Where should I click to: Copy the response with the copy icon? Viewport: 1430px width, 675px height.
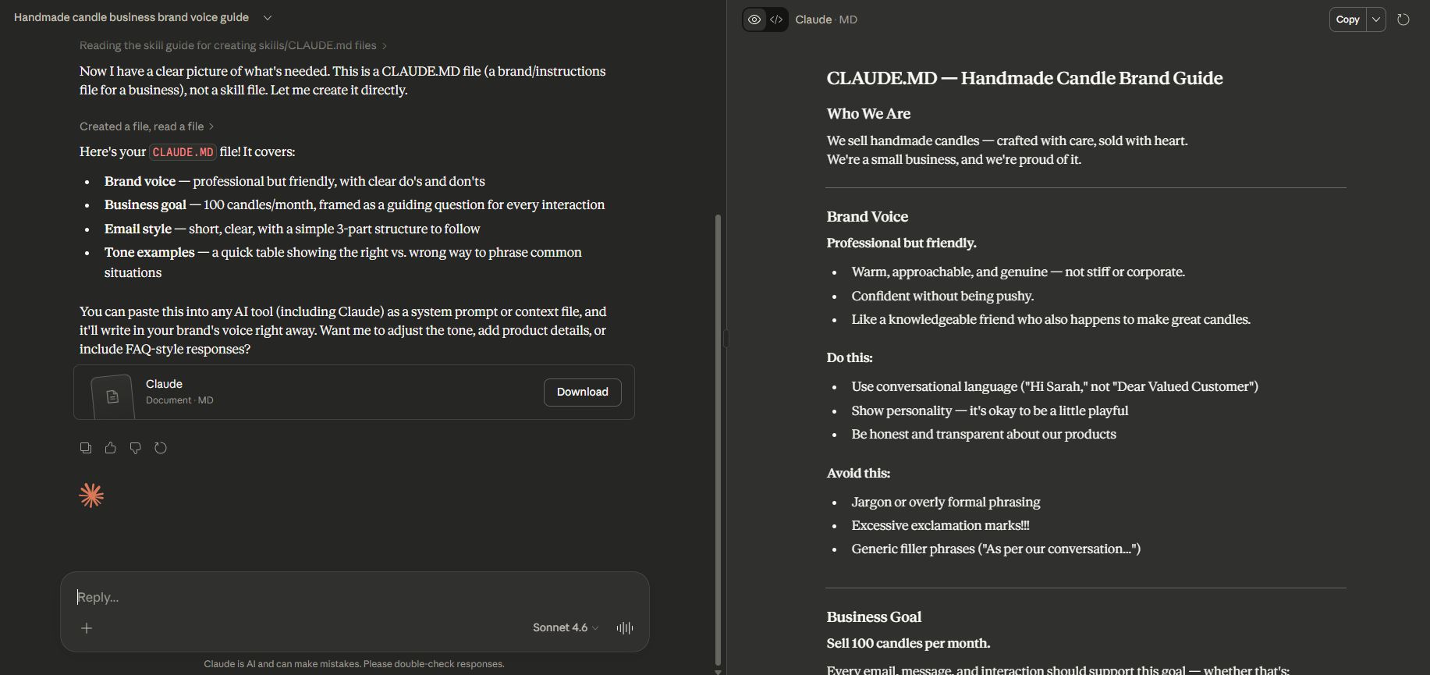click(x=86, y=448)
